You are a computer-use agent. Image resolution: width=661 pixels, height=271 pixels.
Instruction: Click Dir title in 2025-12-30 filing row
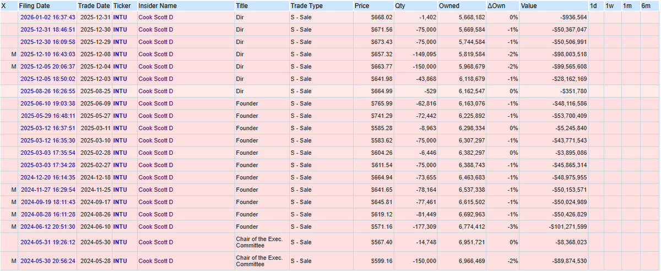coord(240,42)
